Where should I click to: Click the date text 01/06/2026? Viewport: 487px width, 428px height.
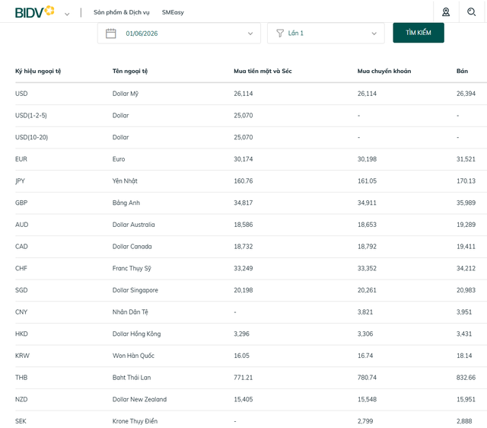[142, 34]
